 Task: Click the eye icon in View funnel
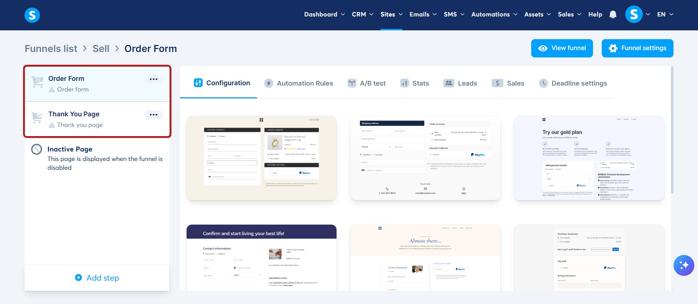pyautogui.click(x=543, y=48)
